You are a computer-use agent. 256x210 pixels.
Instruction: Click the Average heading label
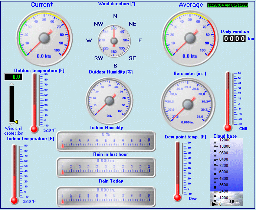point(191,5)
